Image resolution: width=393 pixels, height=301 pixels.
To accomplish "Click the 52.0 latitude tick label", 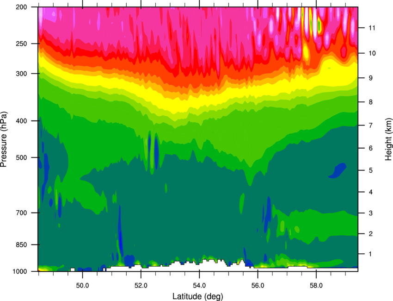I will [141, 286].
